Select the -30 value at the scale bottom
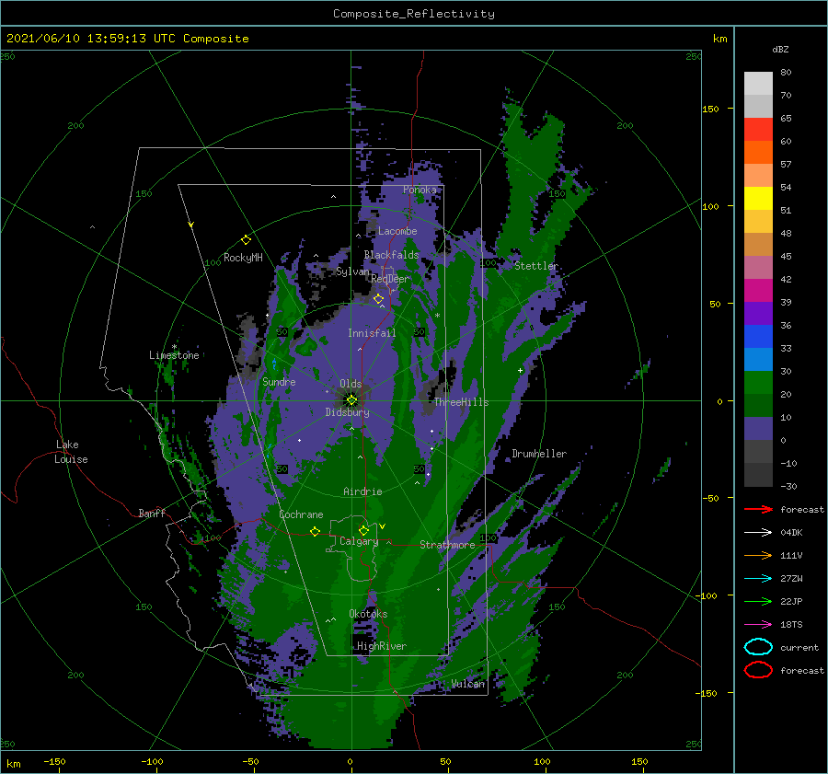This screenshot has height=774, width=828. [x=788, y=486]
